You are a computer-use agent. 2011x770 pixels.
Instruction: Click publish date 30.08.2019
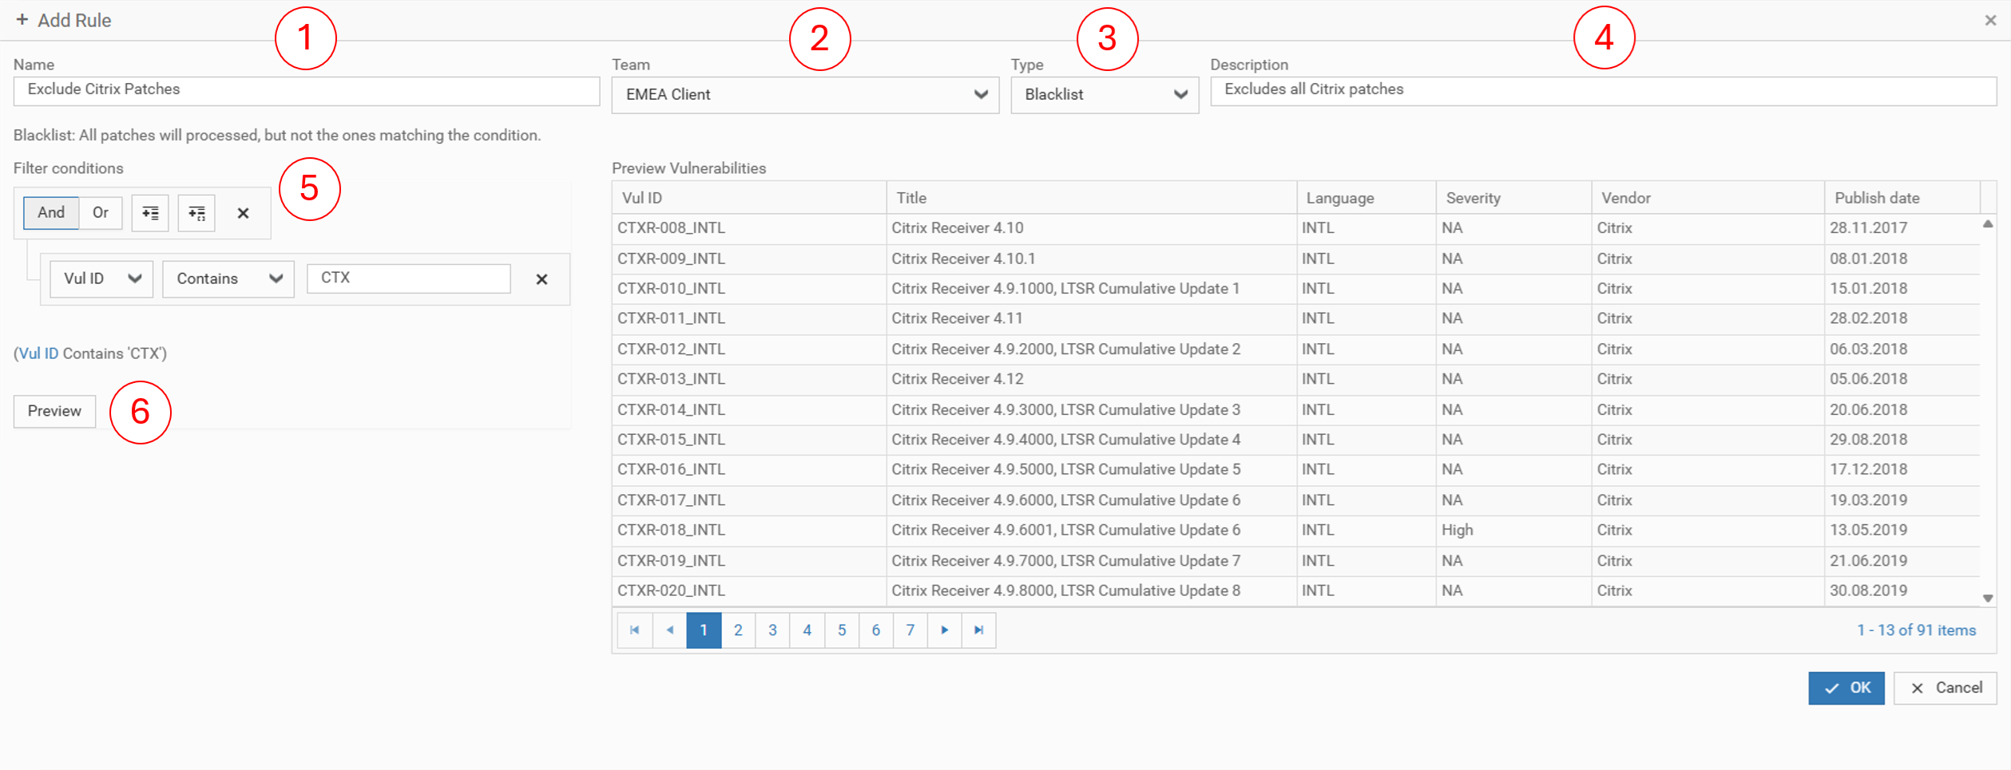click(1869, 591)
